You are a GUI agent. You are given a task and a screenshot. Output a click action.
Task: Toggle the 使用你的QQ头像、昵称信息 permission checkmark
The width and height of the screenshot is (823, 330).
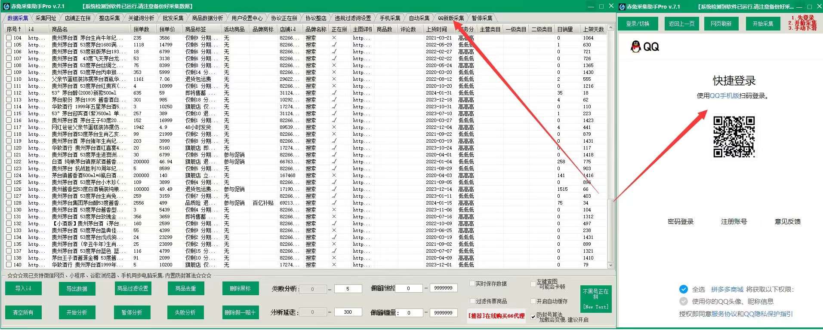[683, 301]
